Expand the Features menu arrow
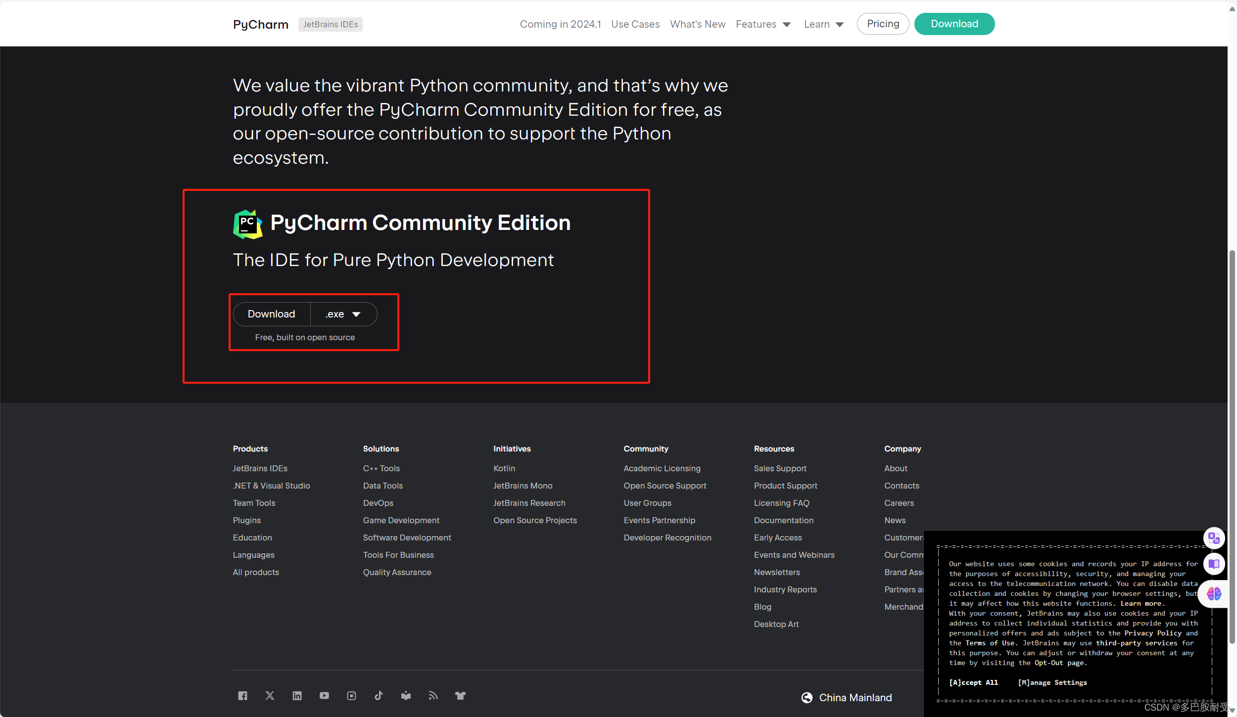Viewport: 1237px width, 717px height. [x=787, y=25]
